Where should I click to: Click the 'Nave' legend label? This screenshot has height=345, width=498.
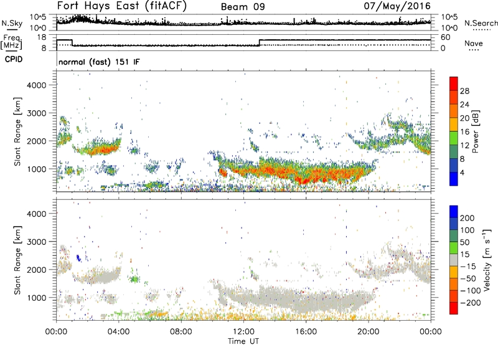(474, 43)
